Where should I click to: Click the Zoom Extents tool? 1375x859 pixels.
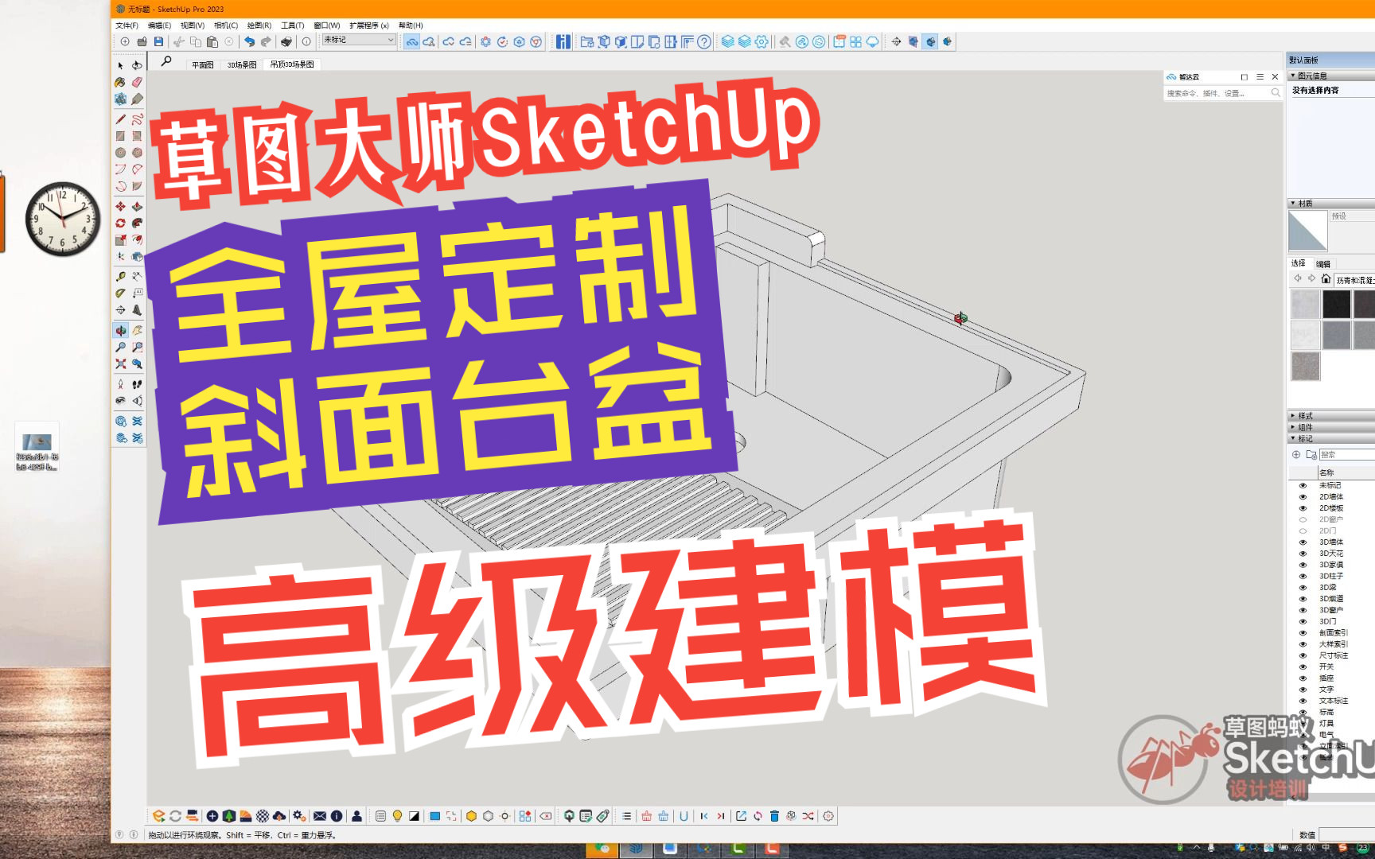coord(120,363)
